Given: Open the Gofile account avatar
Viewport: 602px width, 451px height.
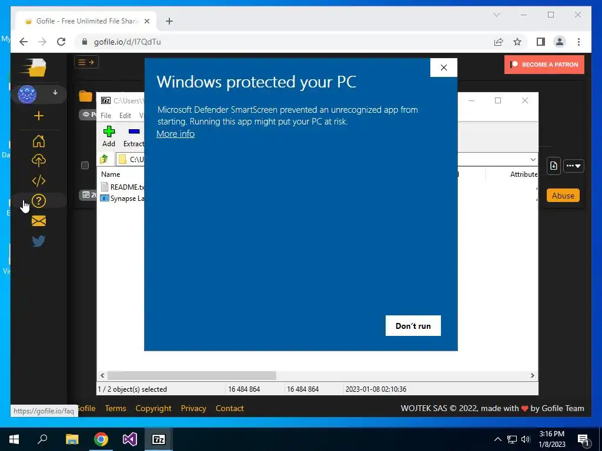Looking at the screenshot, I should coord(27,95).
